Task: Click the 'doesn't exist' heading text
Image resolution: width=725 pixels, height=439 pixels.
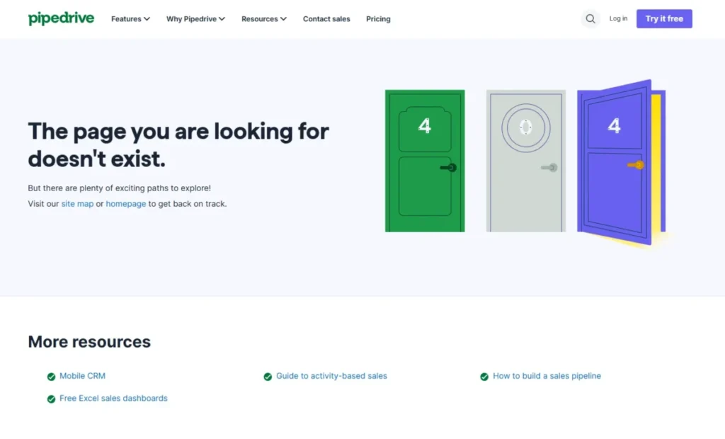Action: tap(96, 159)
